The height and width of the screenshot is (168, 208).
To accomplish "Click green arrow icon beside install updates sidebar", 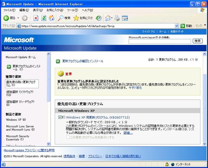I will click(x=9, y=67).
